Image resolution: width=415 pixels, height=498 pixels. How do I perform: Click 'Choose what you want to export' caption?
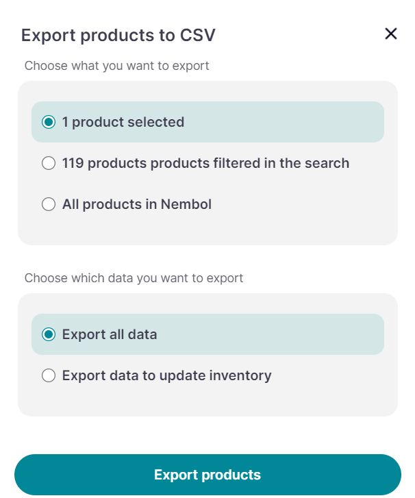pos(117,66)
